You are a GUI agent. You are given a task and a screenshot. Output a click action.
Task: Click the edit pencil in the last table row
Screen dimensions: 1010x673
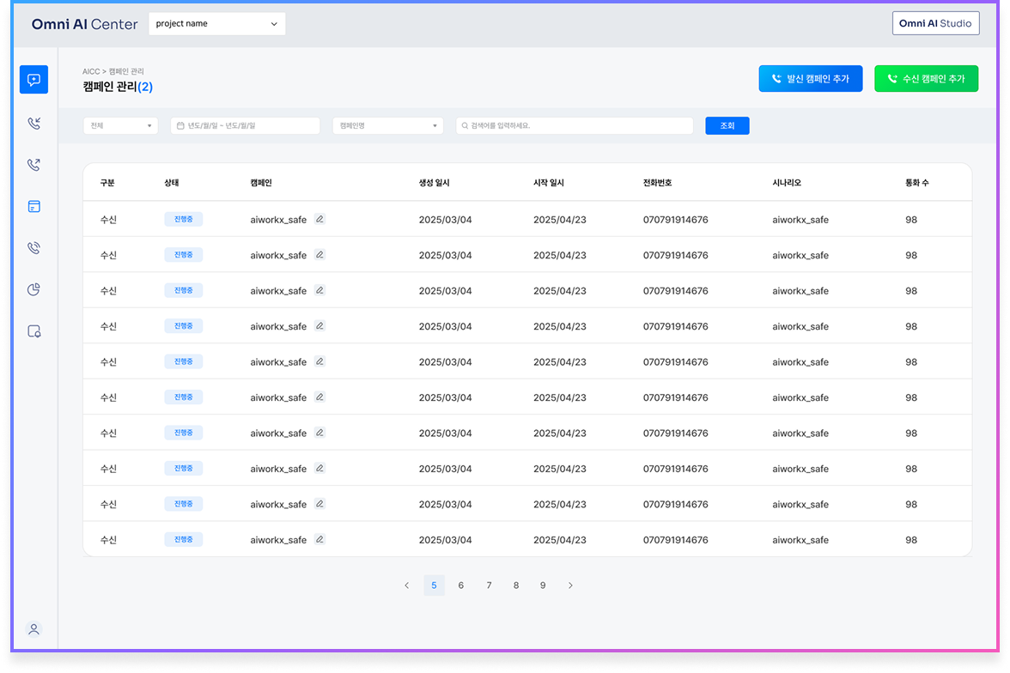[x=319, y=539]
